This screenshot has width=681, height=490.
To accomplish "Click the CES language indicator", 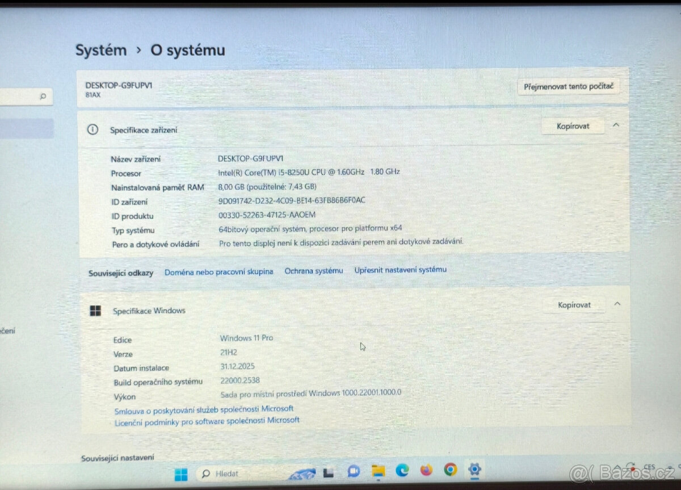I will click(650, 467).
